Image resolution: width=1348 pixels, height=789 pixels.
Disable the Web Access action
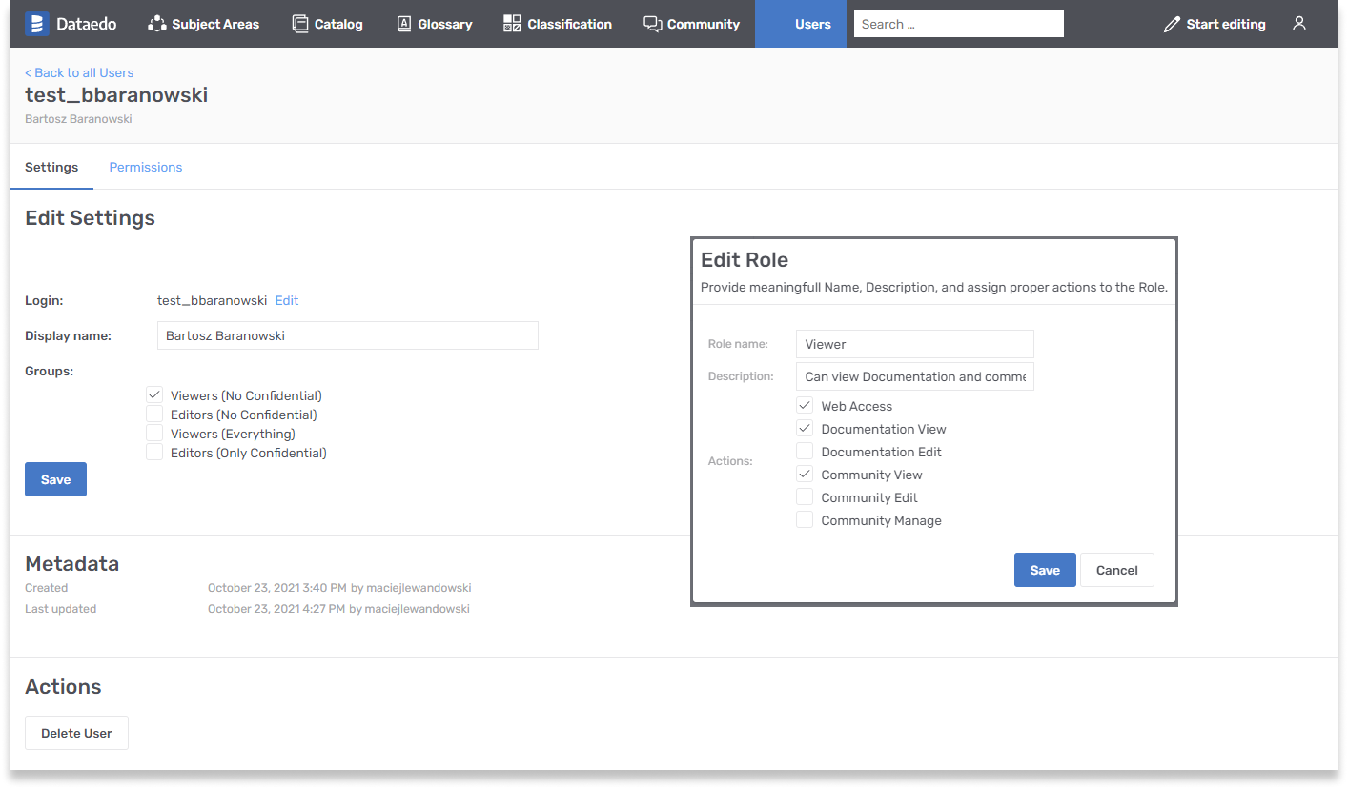pyautogui.click(x=804, y=405)
